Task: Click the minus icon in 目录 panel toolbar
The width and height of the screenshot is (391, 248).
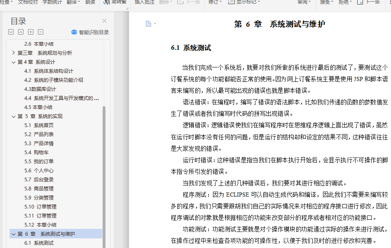Action: click(x=41, y=32)
